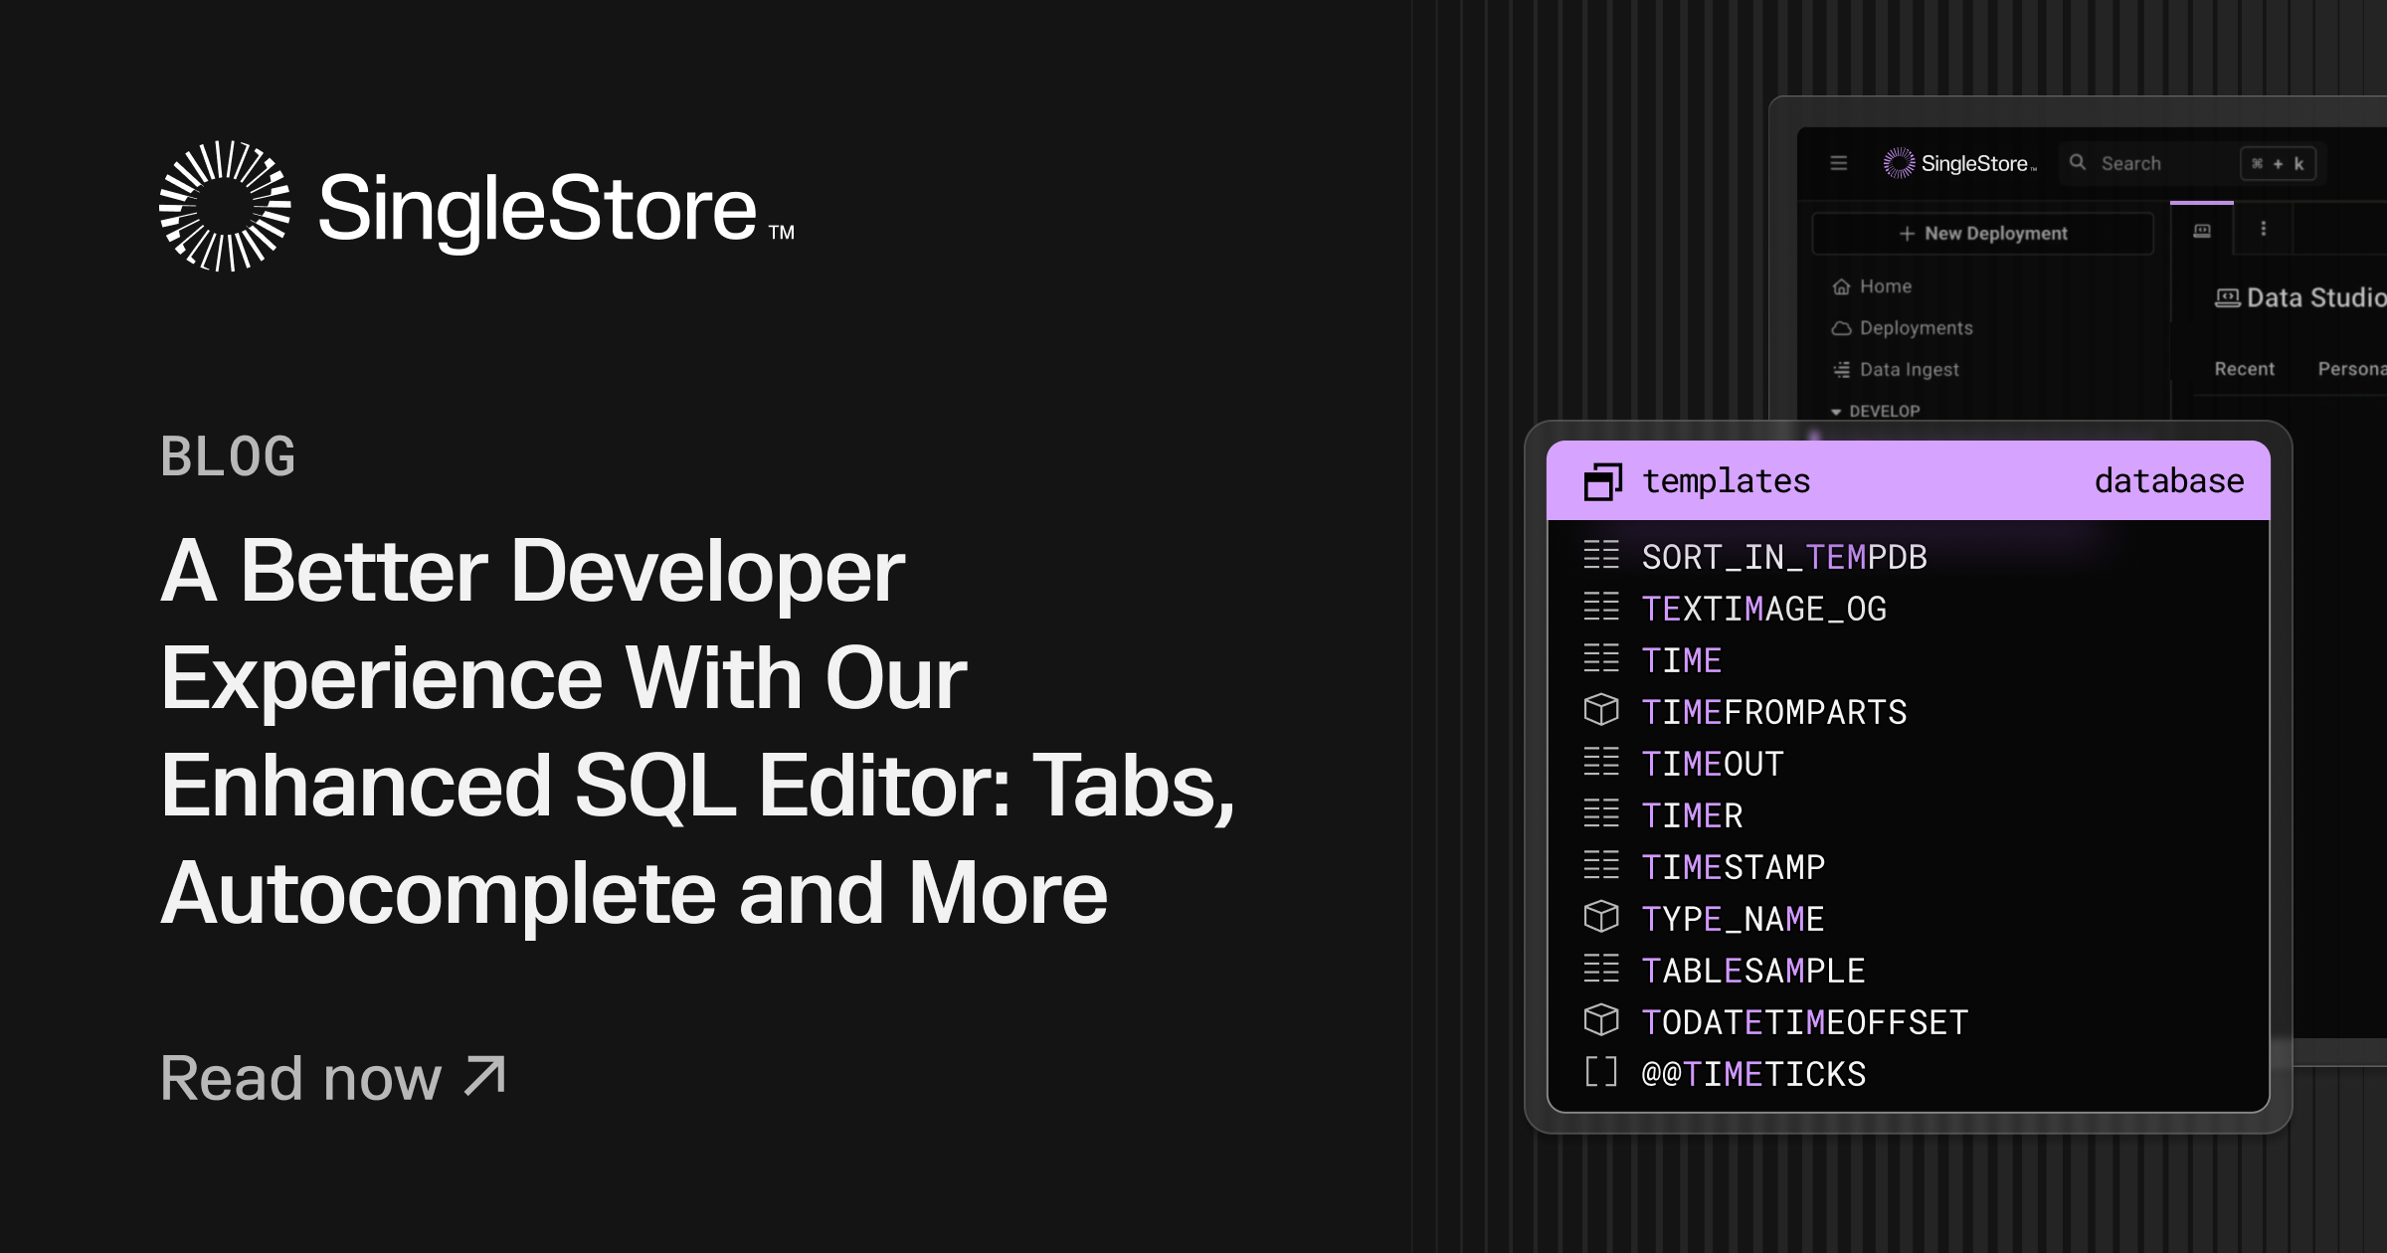The height and width of the screenshot is (1253, 2387).
Task: Click the Home house icon
Action: tap(1841, 286)
